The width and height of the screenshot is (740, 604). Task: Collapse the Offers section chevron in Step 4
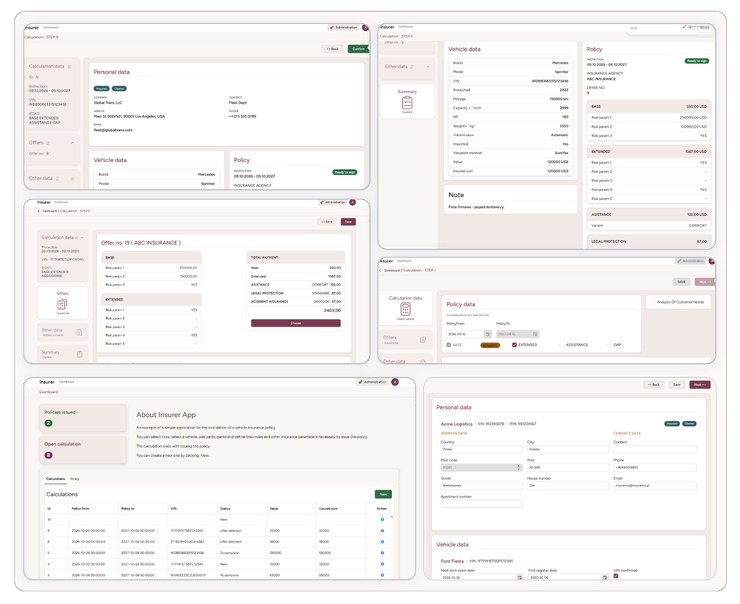pos(72,143)
